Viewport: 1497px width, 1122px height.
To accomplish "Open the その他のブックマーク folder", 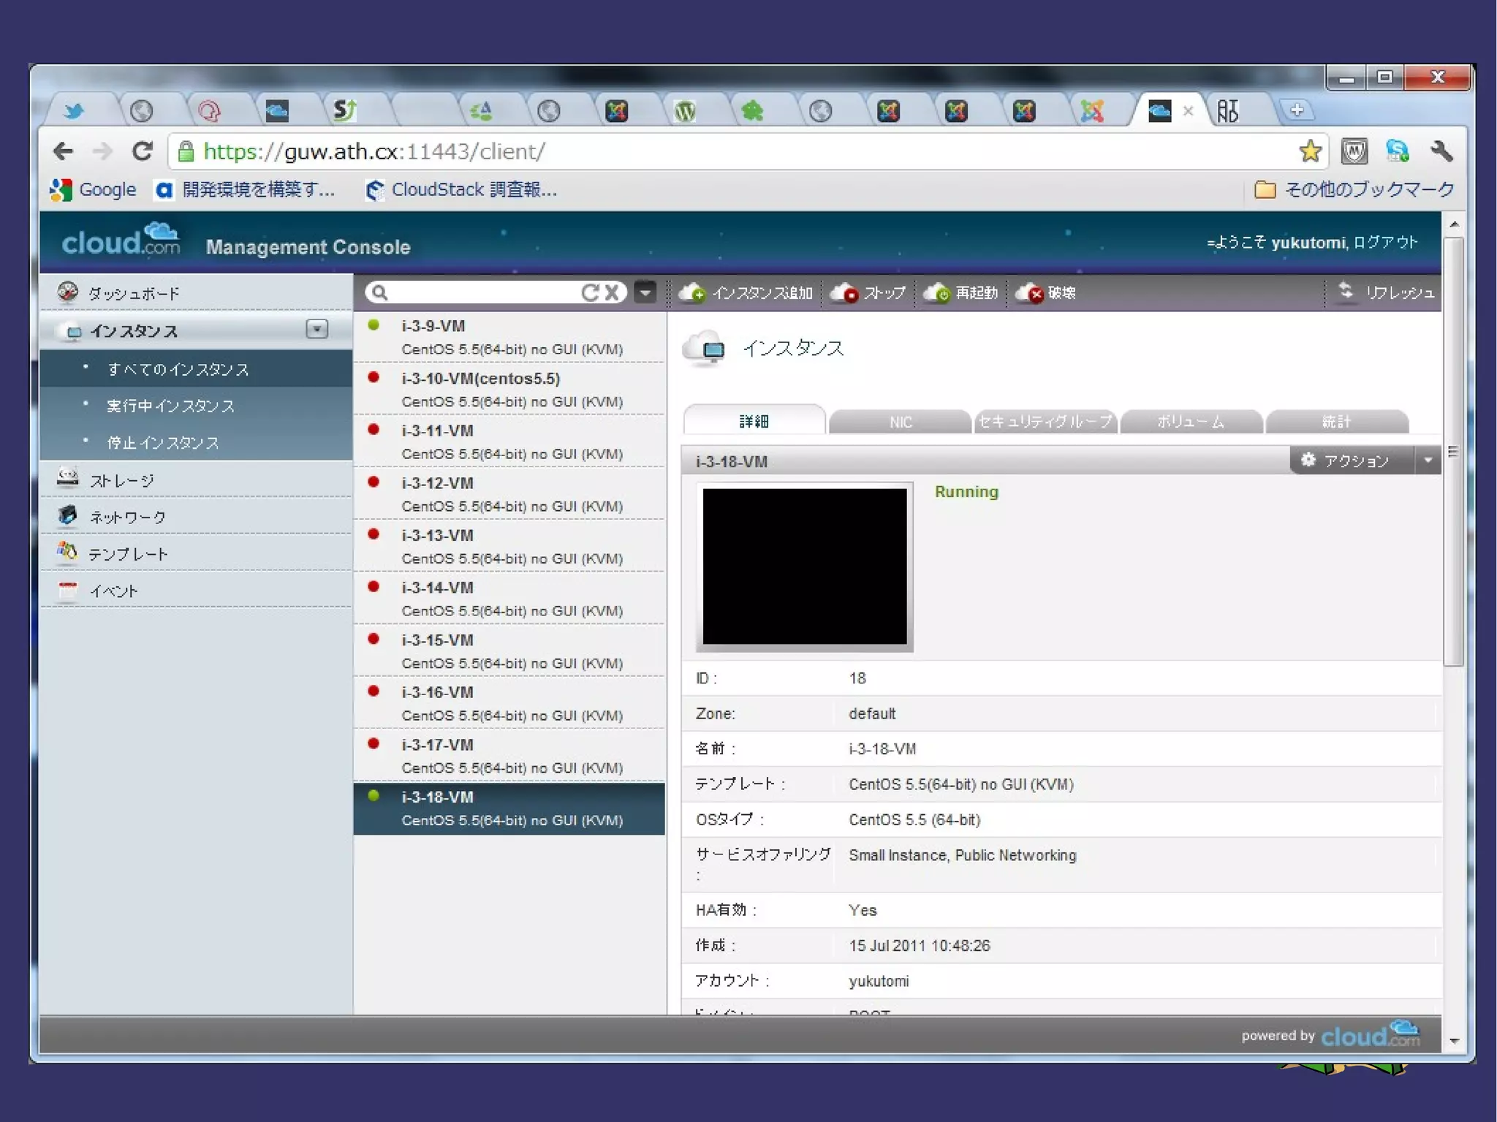I will [x=1354, y=190].
